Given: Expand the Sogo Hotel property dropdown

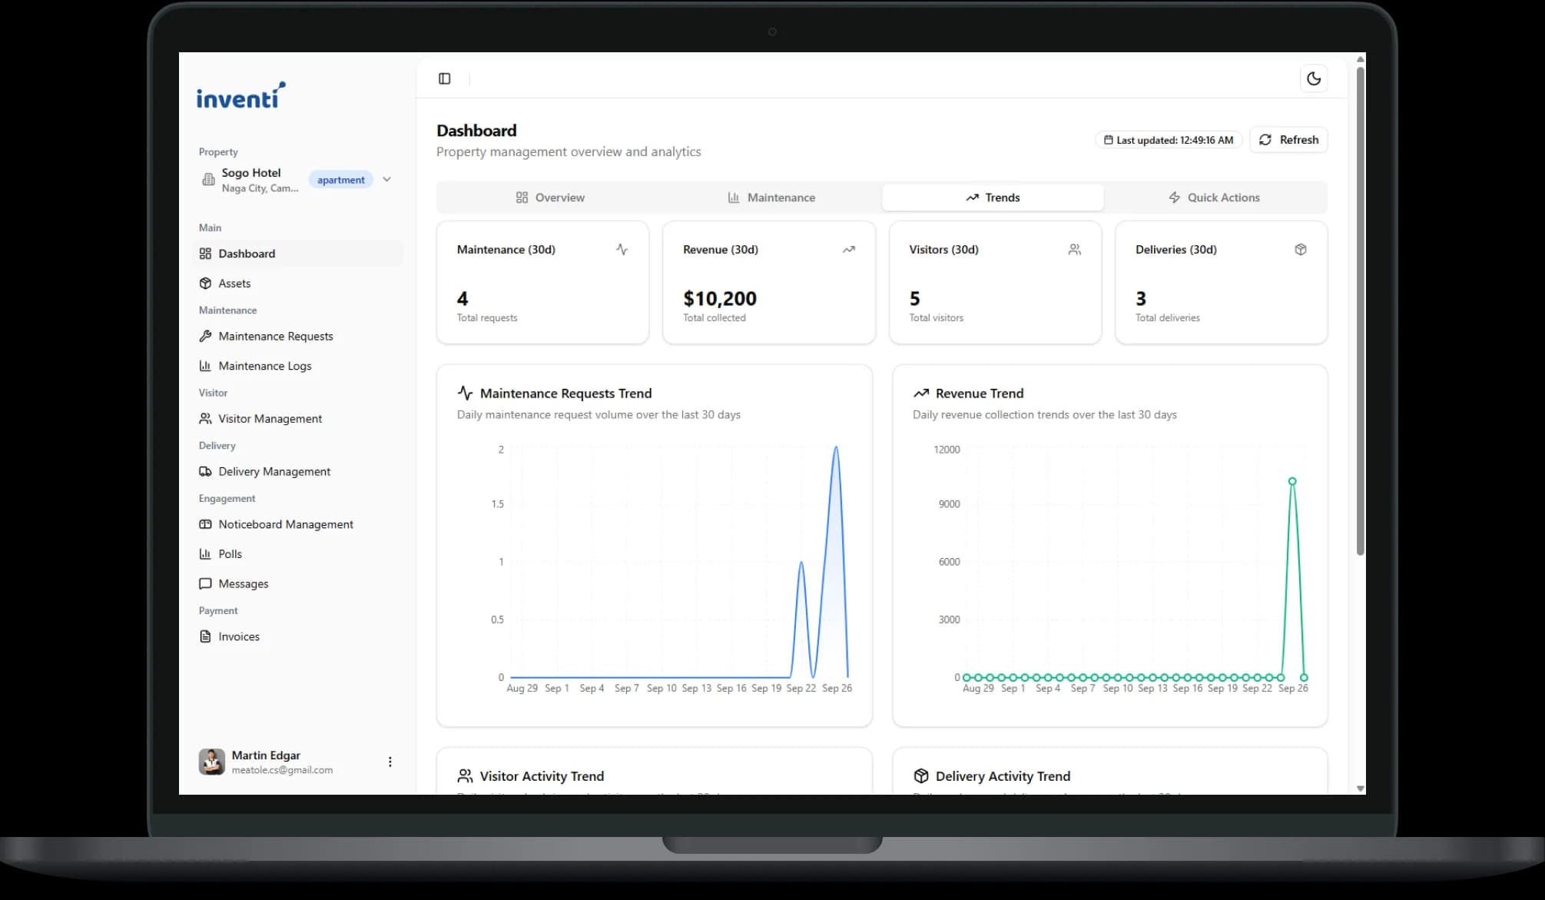Looking at the screenshot, I should 386,179.
